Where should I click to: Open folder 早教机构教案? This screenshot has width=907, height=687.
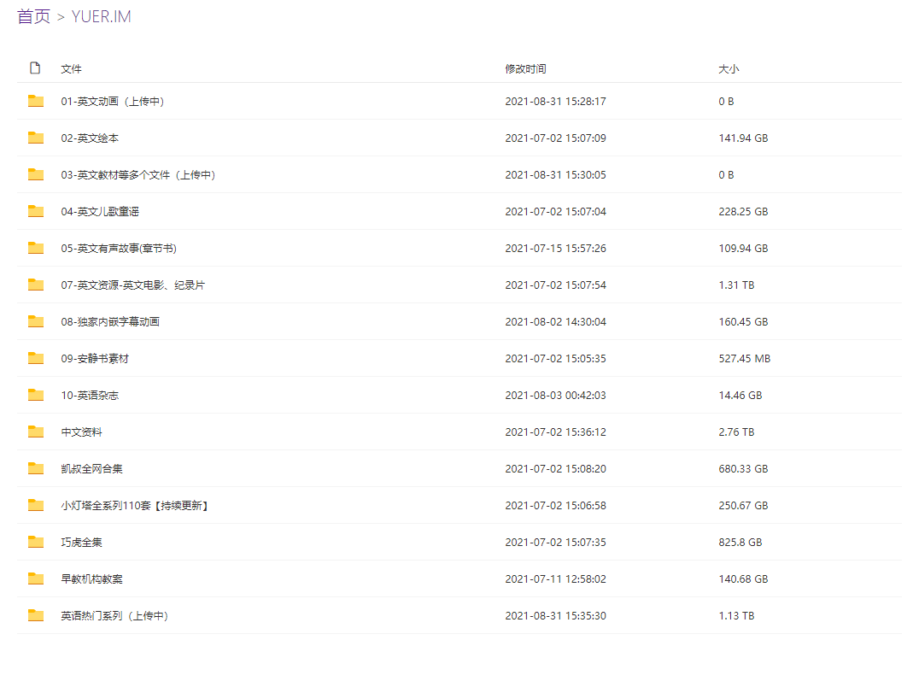[x=91, y=579]
